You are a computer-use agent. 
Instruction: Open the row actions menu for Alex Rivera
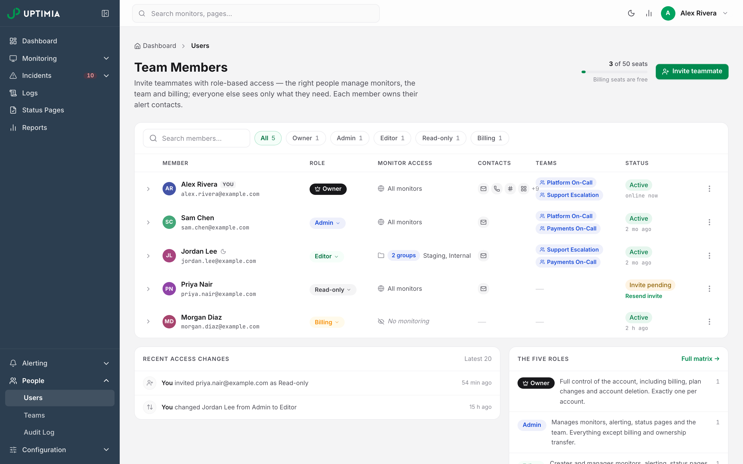pyautogui.click(x=709, y=189)
